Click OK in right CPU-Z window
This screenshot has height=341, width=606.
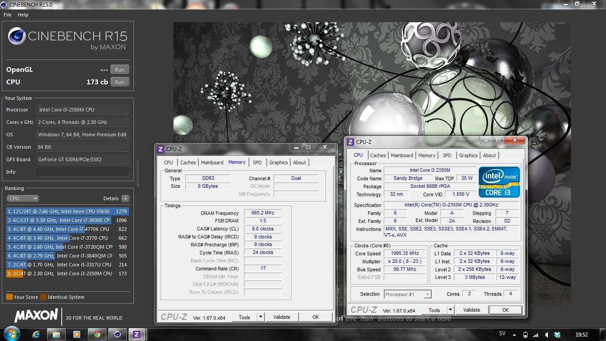click(505, 310)
